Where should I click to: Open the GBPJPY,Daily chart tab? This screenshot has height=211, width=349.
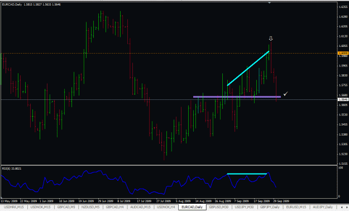point(270,207)
